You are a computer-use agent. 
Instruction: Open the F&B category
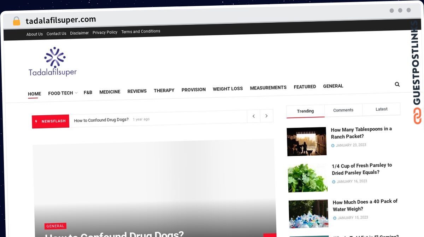point(88,92)
